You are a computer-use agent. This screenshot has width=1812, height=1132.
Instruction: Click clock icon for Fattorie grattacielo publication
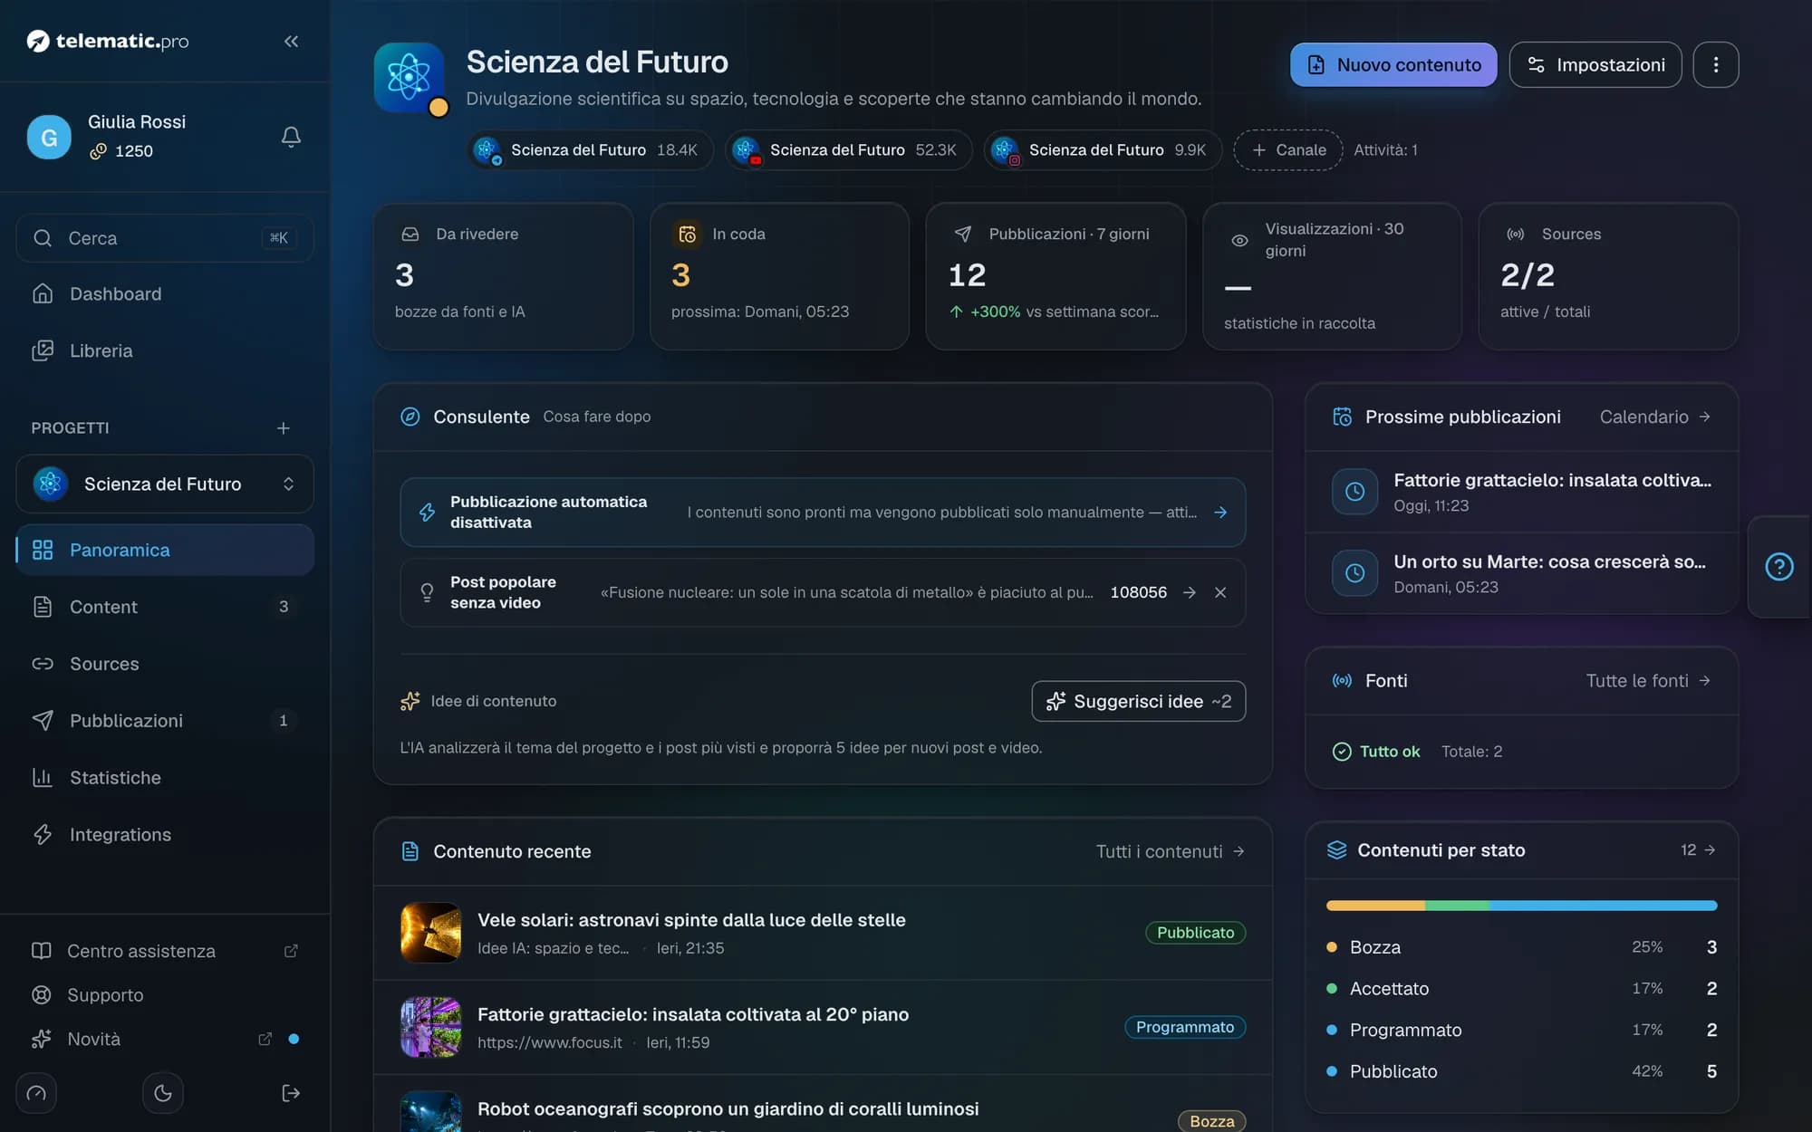pos(1354,492)
